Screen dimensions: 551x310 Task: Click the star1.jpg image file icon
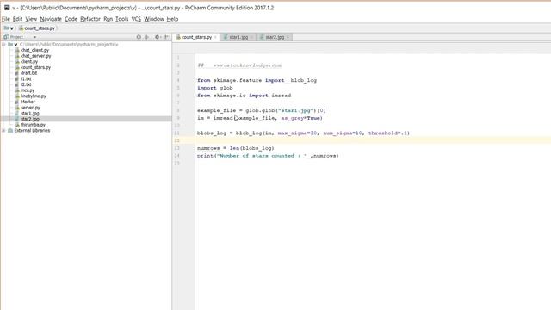tap(17, 114)
